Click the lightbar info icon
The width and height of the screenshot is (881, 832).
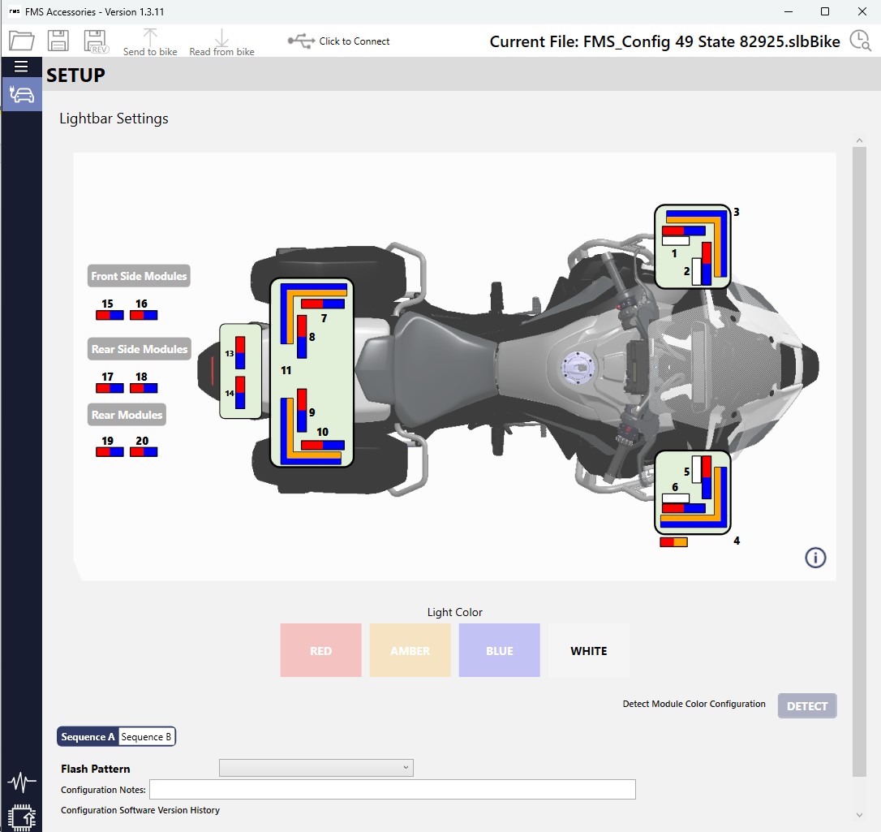(815, 558)
